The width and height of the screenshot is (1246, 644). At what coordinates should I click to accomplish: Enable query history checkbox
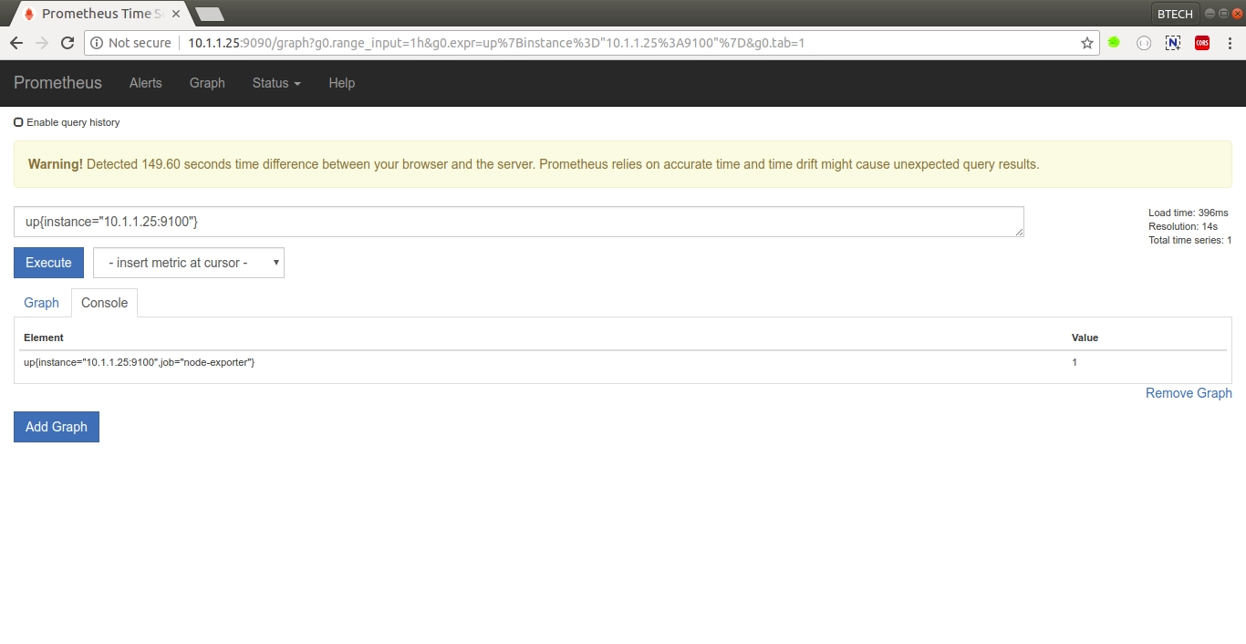(18, 122)
